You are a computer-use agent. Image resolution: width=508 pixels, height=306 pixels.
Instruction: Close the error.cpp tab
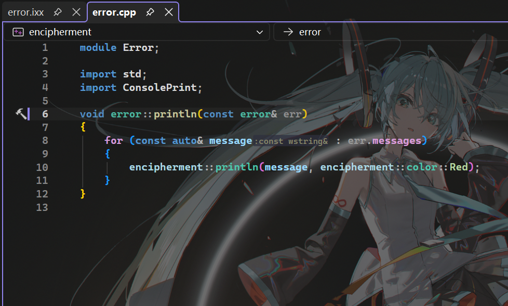[168, 12]
